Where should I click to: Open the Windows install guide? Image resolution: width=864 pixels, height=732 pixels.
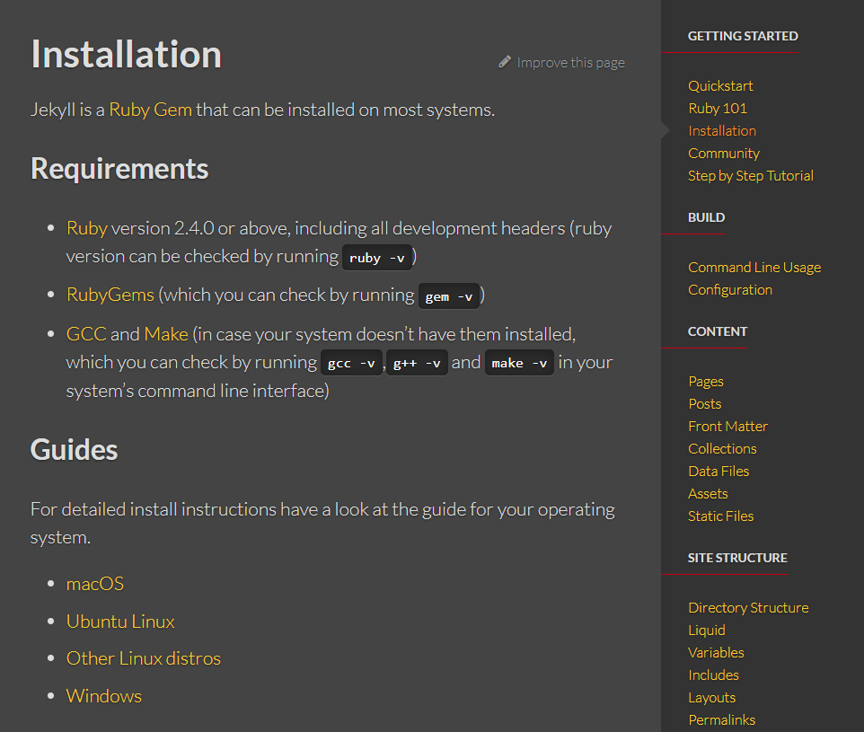coord(103,695)
